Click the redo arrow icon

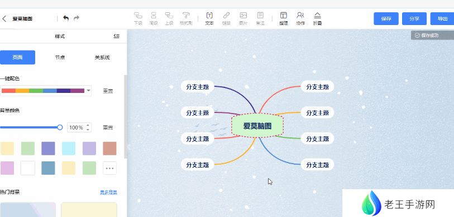click(77, 18)
